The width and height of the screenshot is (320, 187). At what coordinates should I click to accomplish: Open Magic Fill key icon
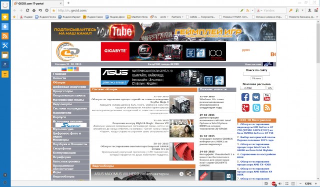point(290,10)
